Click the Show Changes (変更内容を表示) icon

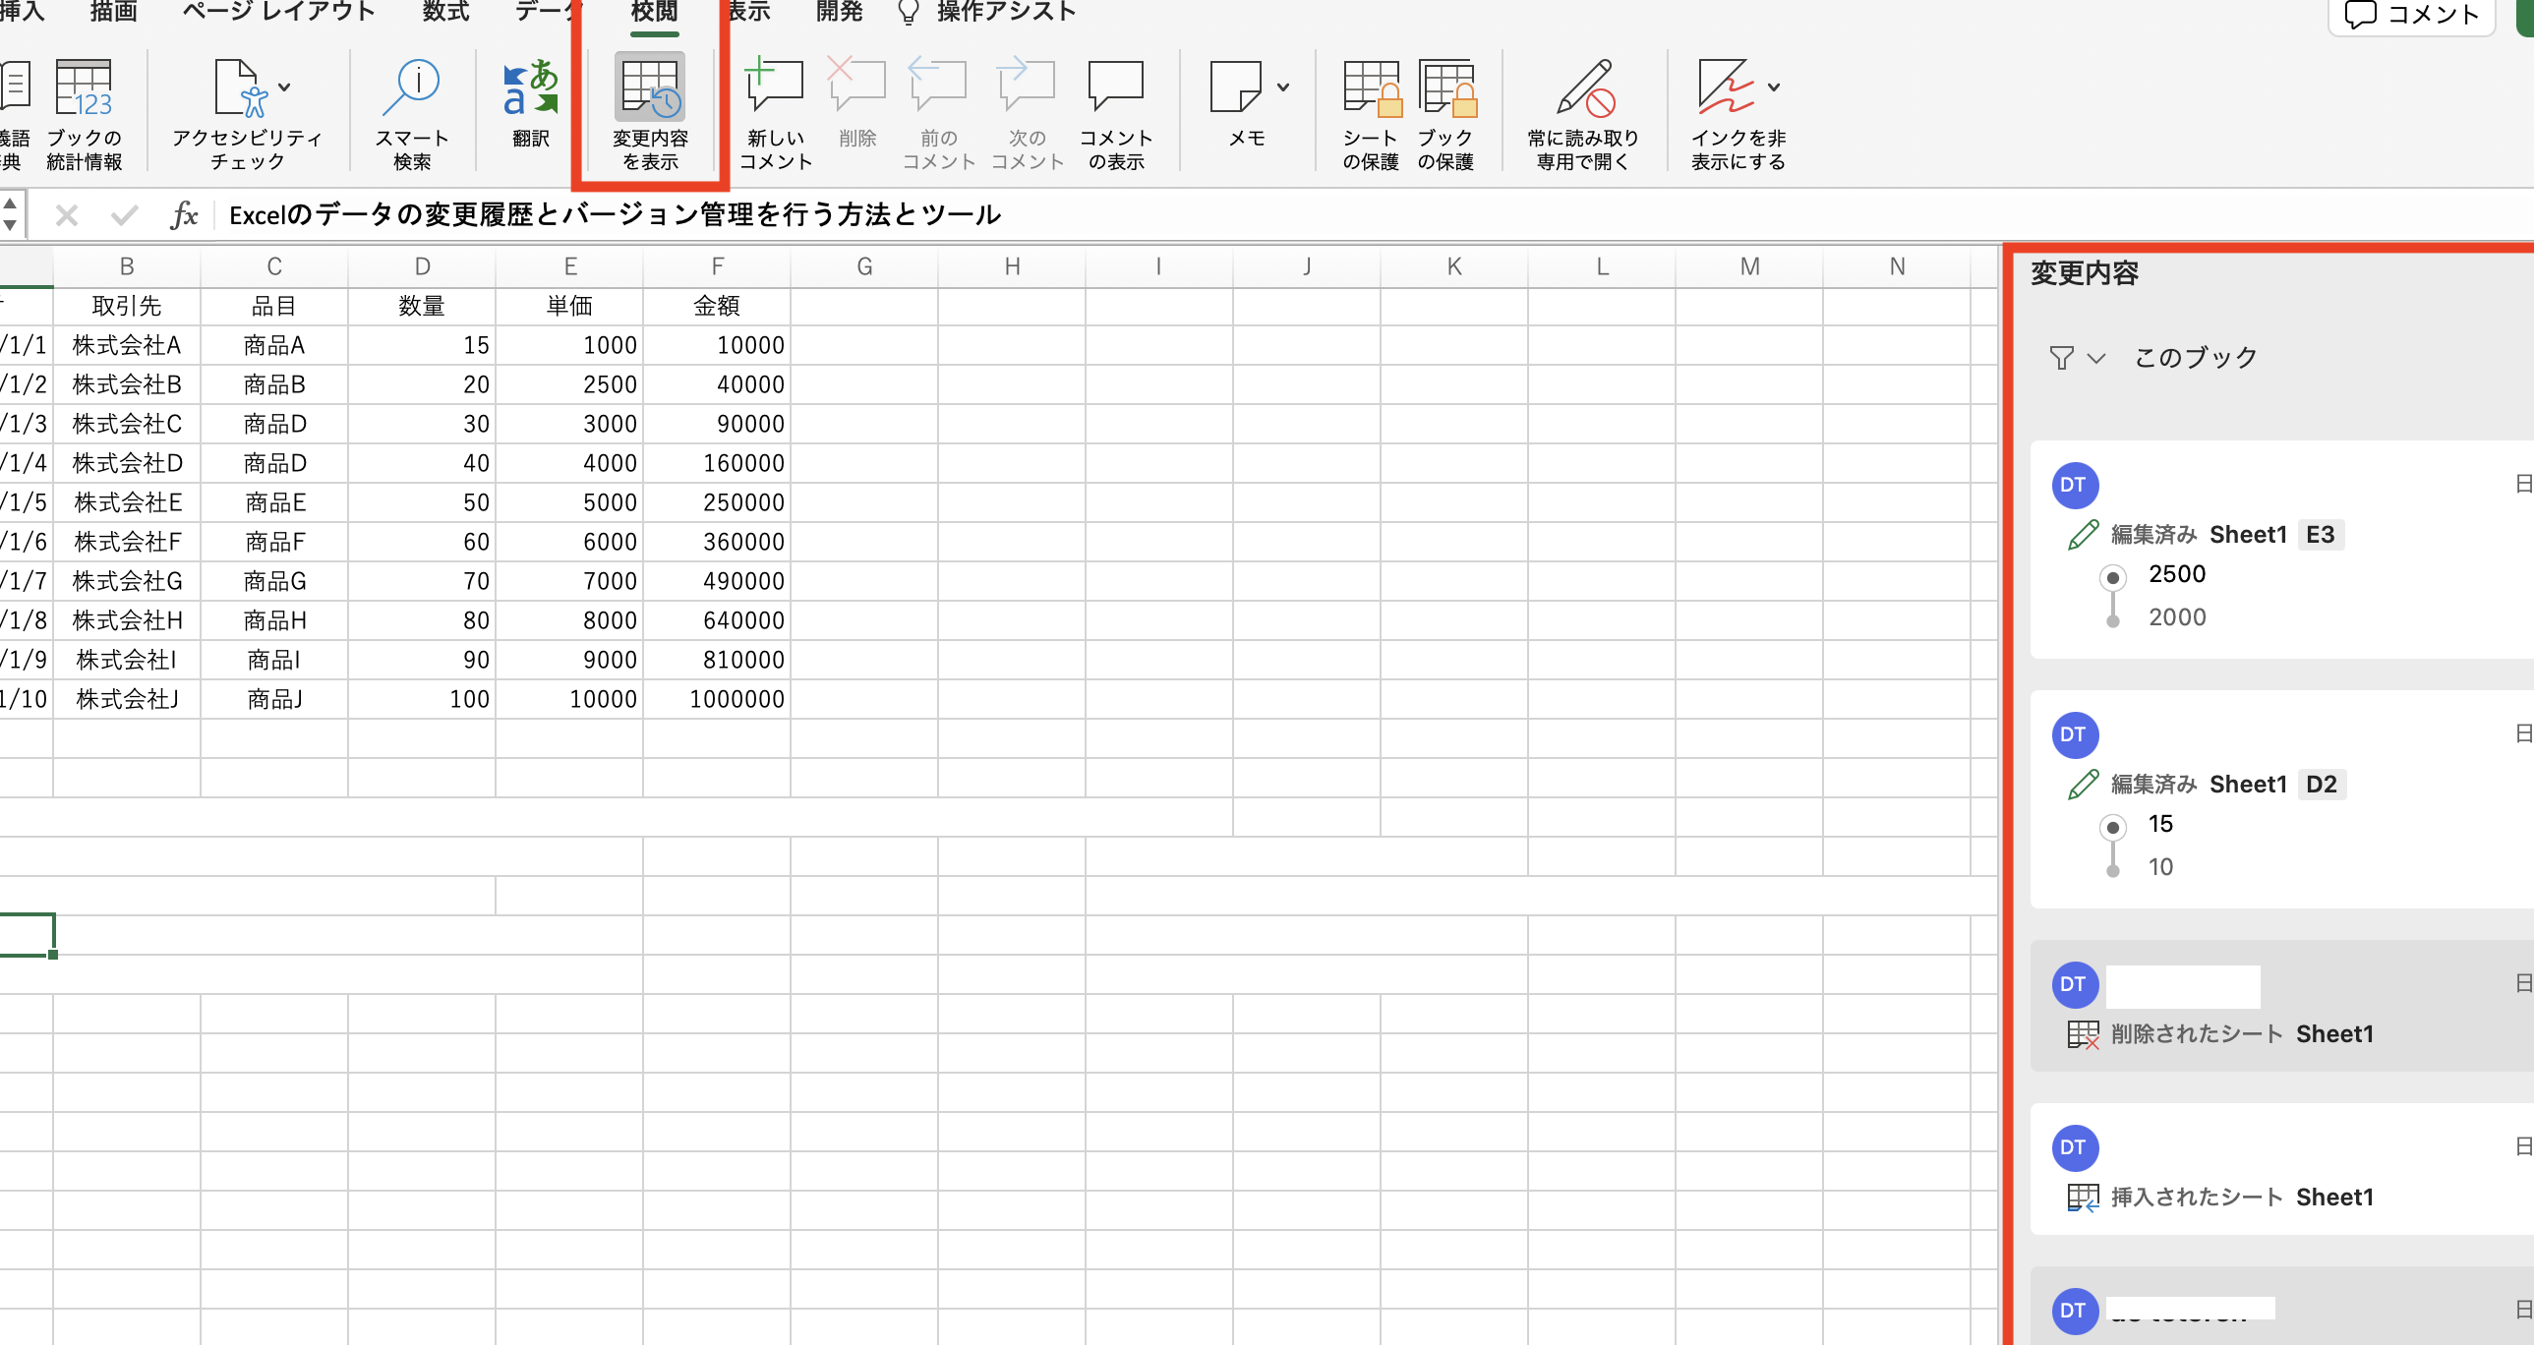[x=649, y=88]
